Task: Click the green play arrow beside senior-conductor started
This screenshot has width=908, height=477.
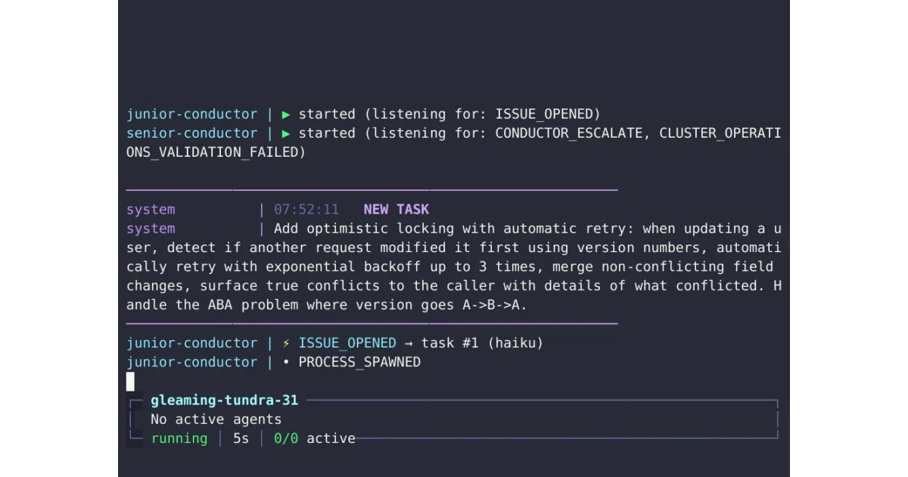Action: pos(286,133)
